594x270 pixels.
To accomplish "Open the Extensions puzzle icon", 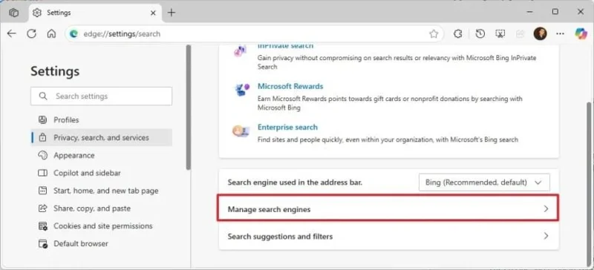I will pyautogui.click(x=457, y=33).
